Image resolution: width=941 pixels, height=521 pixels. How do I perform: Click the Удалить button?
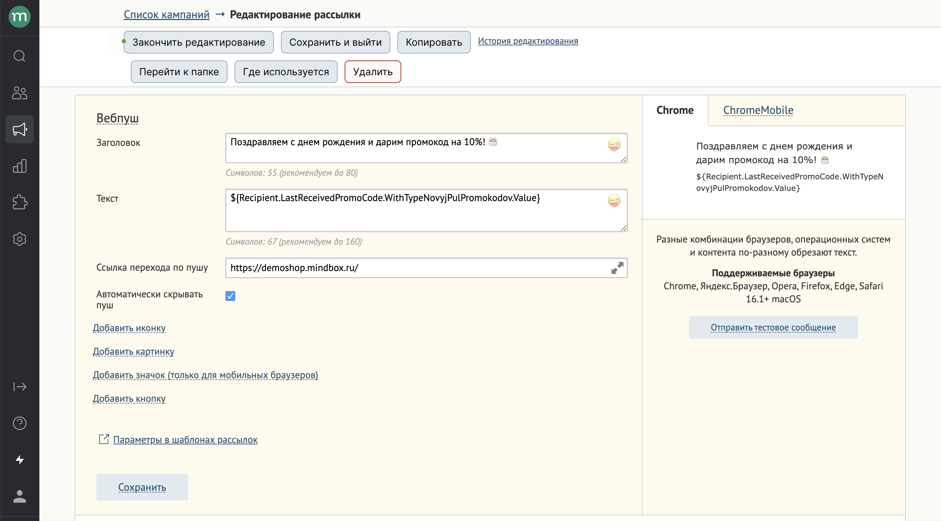[373, 72]
